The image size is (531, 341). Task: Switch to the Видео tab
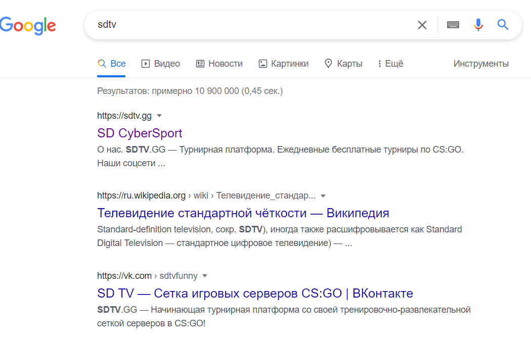pyautogui.click(x=160, y=64)
